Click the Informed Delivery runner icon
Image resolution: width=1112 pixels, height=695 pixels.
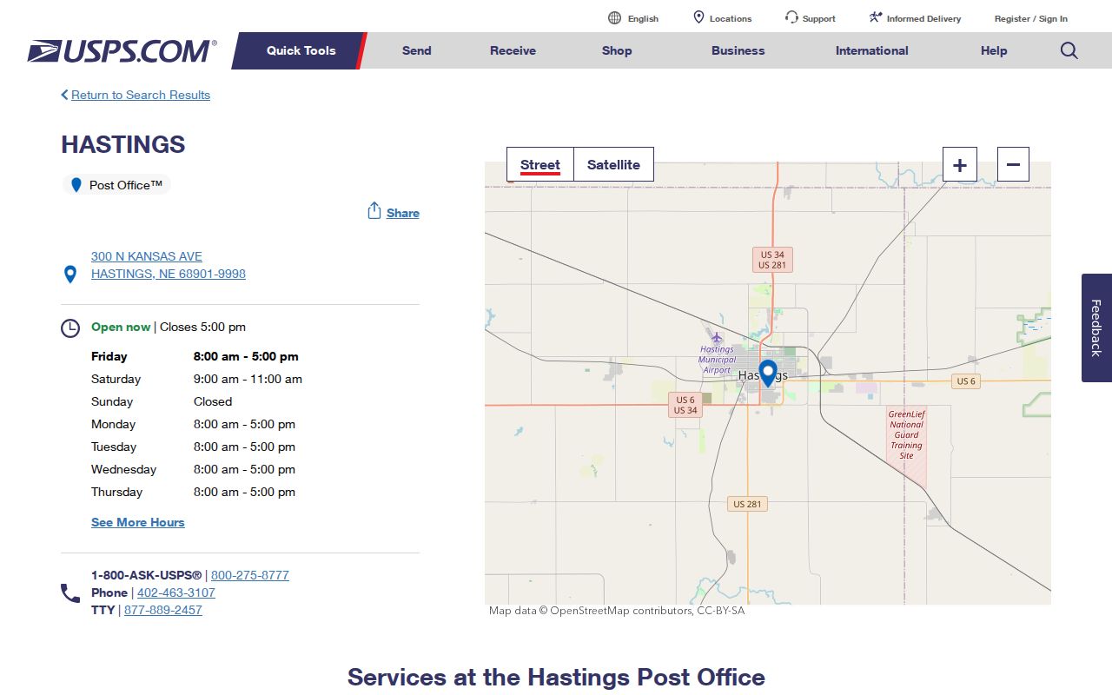876,17
